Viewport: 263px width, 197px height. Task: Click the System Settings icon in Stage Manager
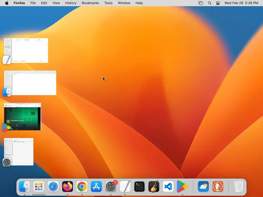[7, 162]
